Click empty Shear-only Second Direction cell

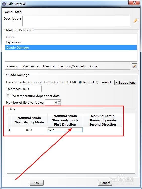point(103,130)
